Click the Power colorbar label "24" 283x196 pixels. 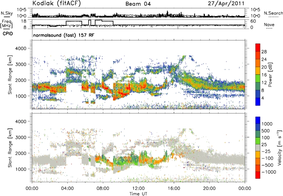[264, 59]
